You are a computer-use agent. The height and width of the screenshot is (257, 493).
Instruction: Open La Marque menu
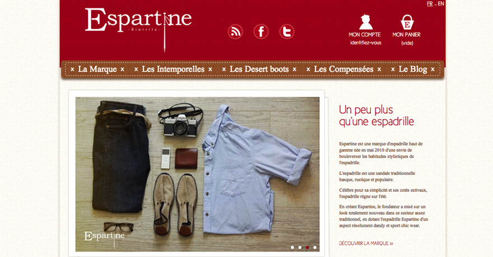click(97, 69)
